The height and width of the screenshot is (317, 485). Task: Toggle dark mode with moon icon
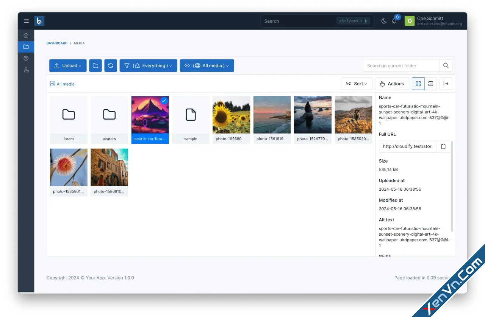point(384,21)
